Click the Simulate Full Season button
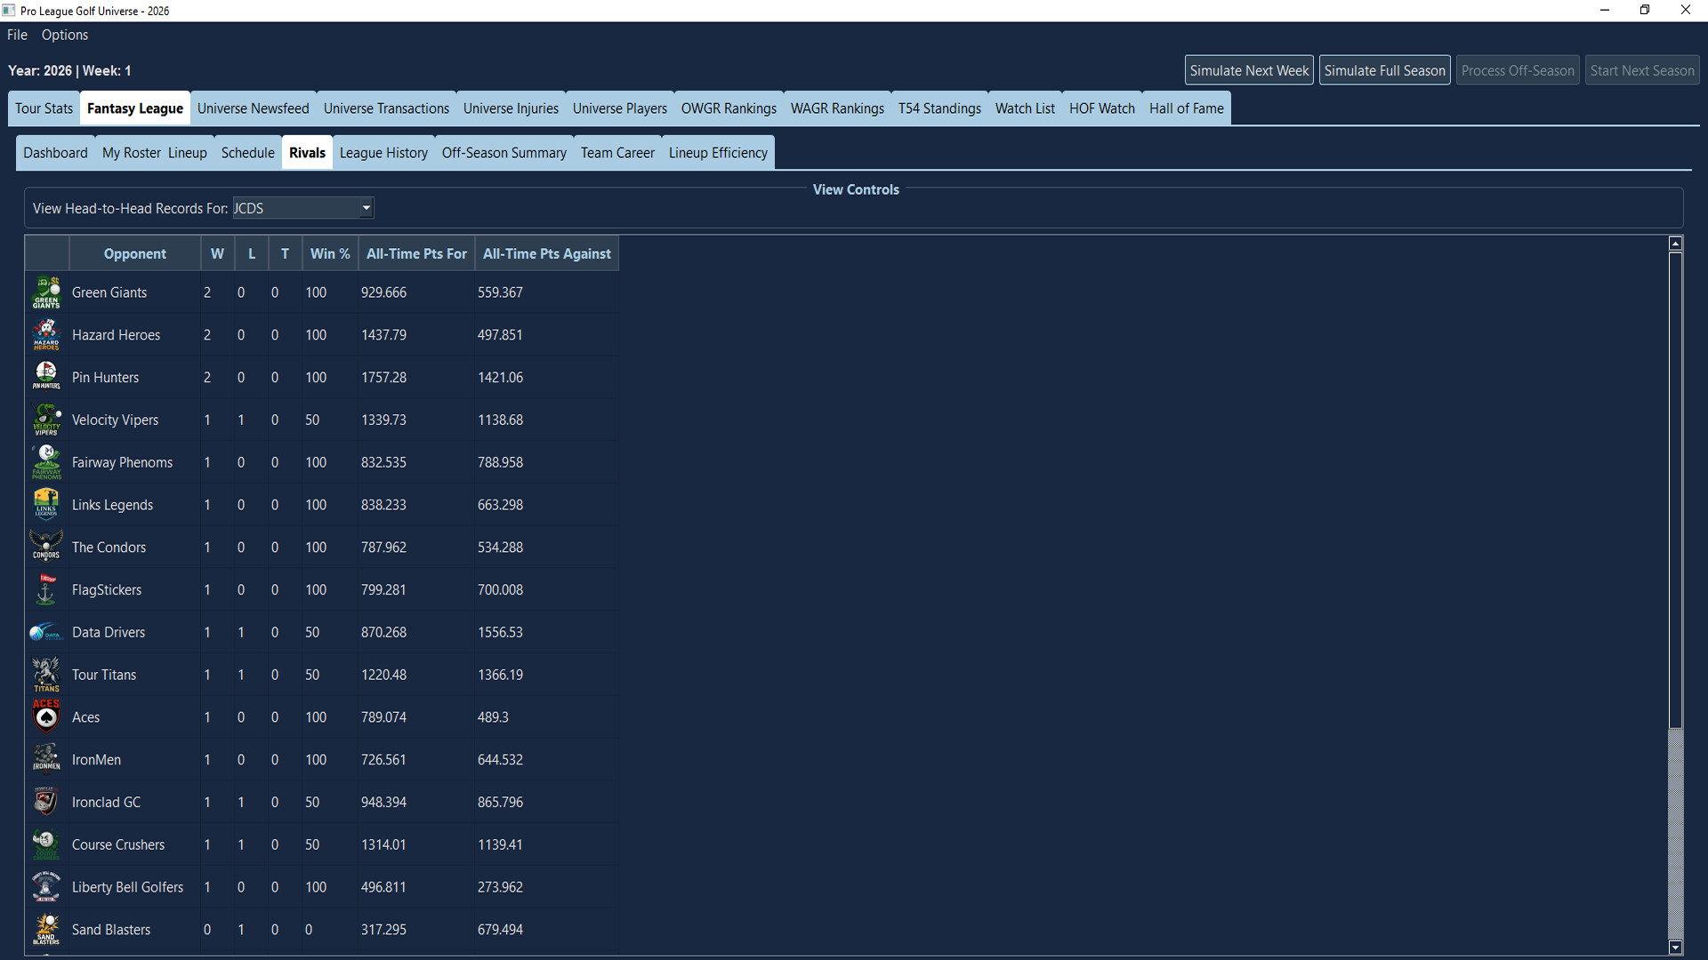 (x=1384, y=69)
